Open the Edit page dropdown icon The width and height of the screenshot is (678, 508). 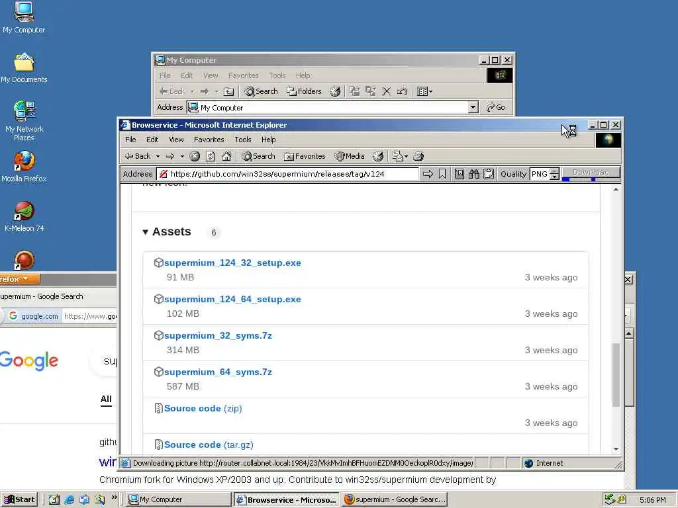[399, 156]
